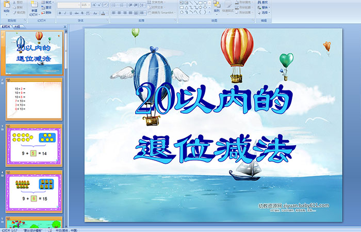
Task: Select the Rectangle shape
Action: pyautogui.click(x=201, y=3)
